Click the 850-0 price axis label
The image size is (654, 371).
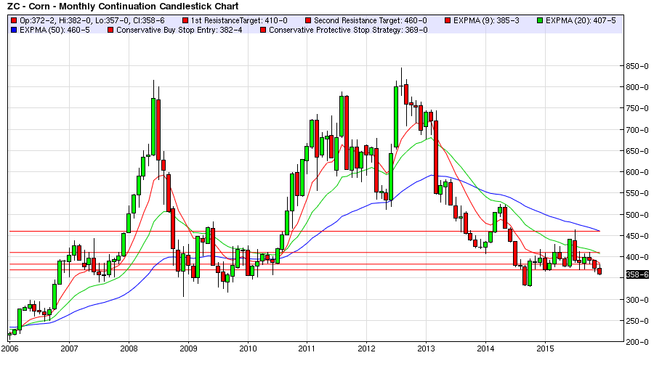click(x=637, y=66)
